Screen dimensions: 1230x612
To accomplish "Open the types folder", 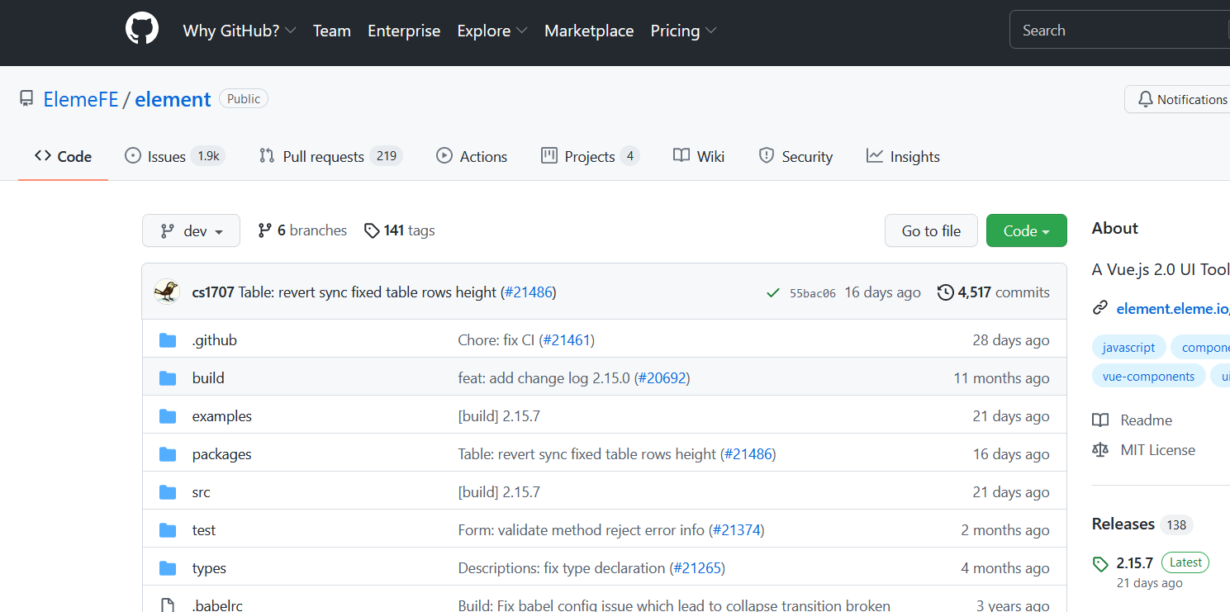I will click(x=209, y=567).
